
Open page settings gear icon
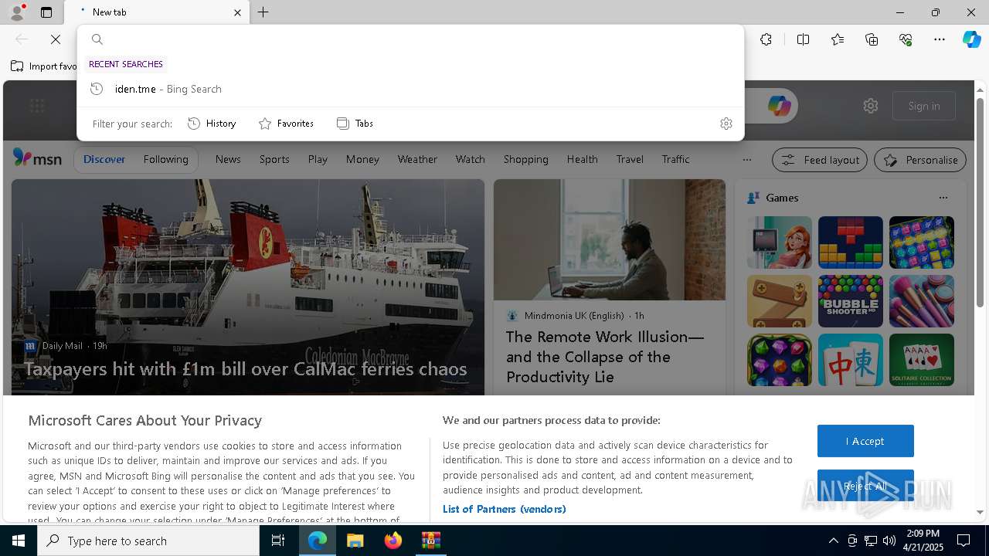[x=871, y=106]
